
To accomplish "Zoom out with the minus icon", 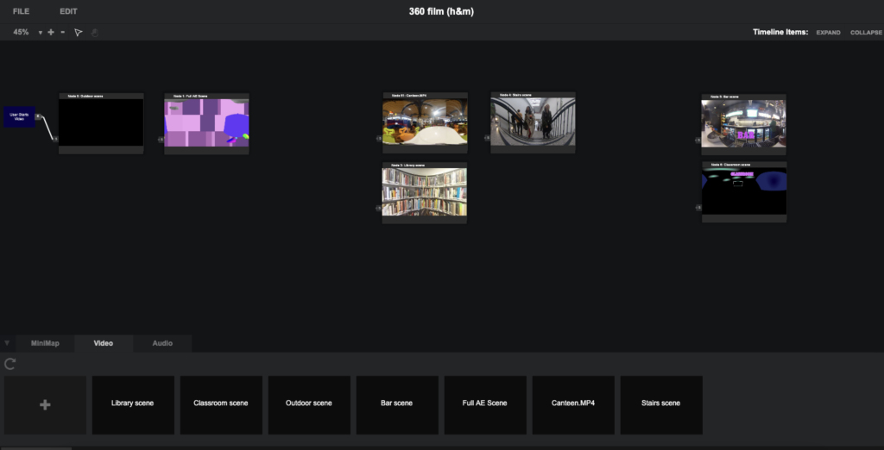I will (x=62, y=32).
